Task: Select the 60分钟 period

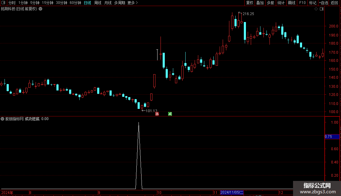Action: click(75, 3)
